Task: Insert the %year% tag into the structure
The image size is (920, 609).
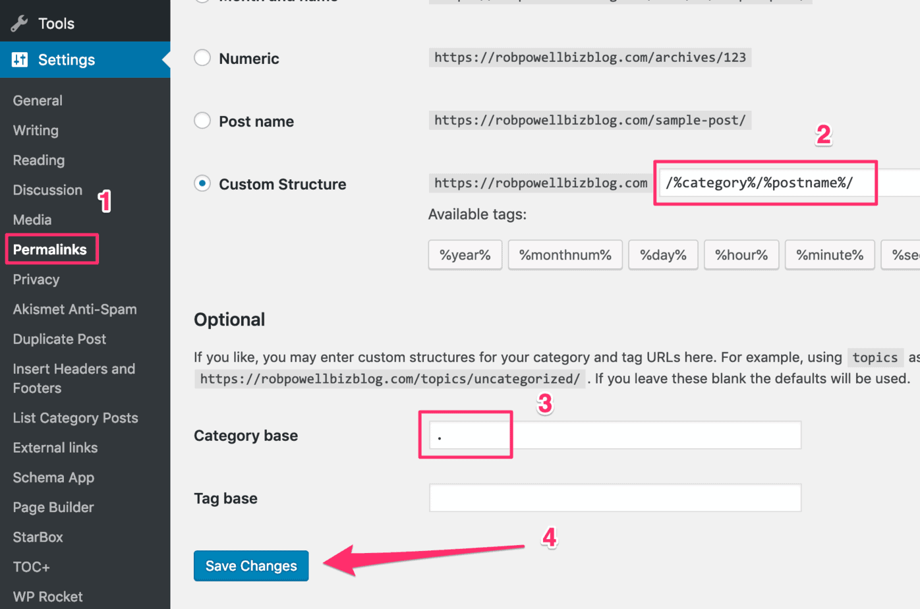Action: 465,254
